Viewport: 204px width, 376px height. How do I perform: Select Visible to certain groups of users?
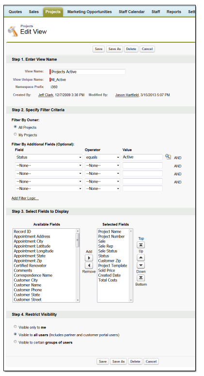pos(16,342)
